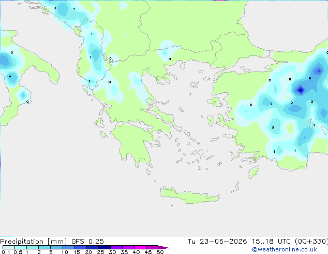The image size is (328, 254).
Task: Select the 0.1 mm legend color swatch
Action: point(9,247)
